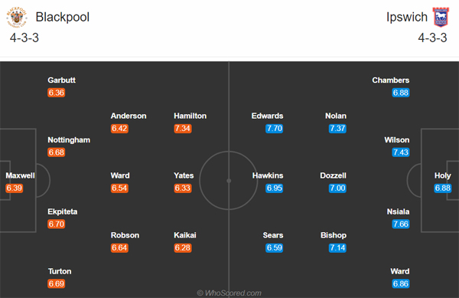459x298 pixels.
Task: Open Nsiala's 7.66 rating badge
Action: (401, 224)
